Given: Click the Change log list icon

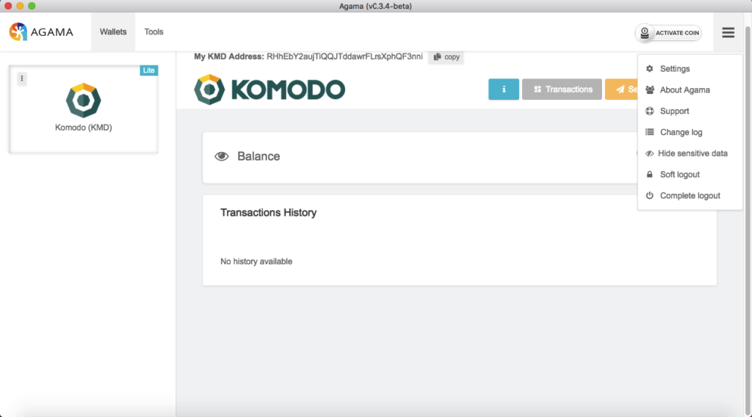Looking at the screenshot, I should [649, 132].
